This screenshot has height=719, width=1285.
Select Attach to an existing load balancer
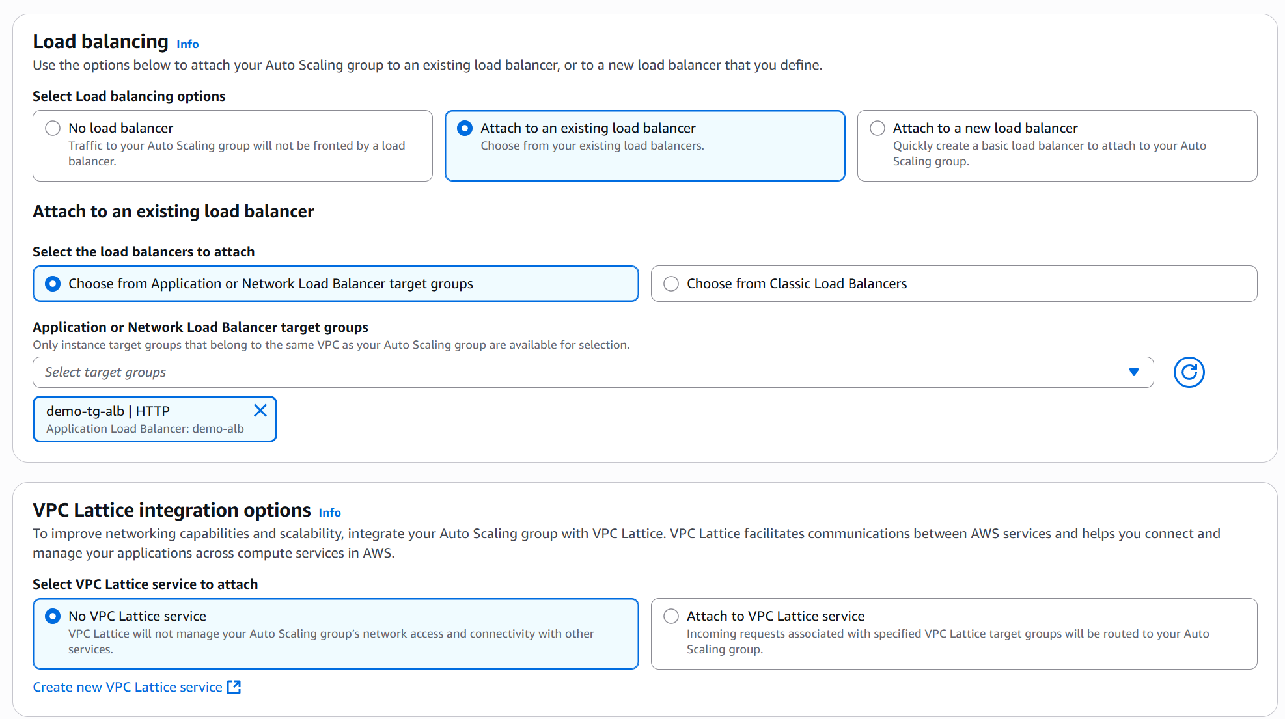[x=465, y=128]
